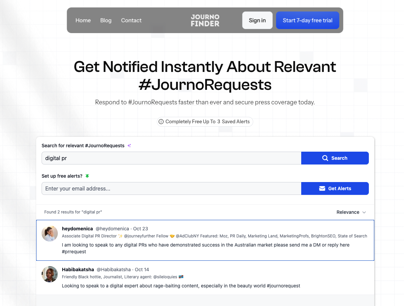Click the email address input field
This screenshot has height=306, width=404.
tap(171, 188)
